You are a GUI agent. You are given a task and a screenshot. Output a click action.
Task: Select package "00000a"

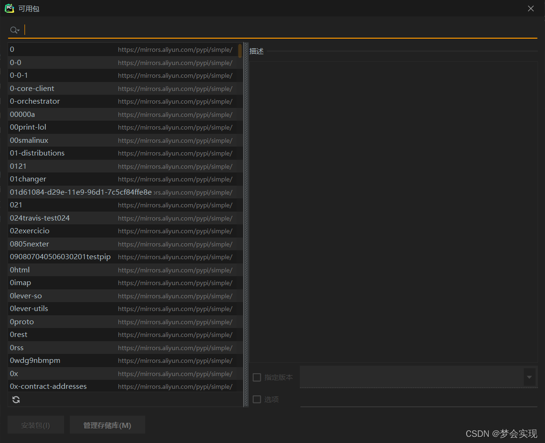click(x=125, y=115)
